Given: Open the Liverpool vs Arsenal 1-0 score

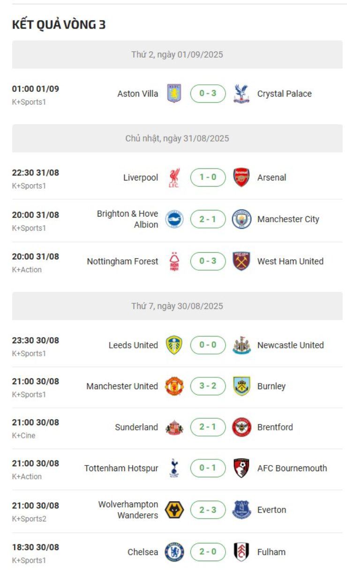Looking at the screenshot, I should tap(208, 178).
